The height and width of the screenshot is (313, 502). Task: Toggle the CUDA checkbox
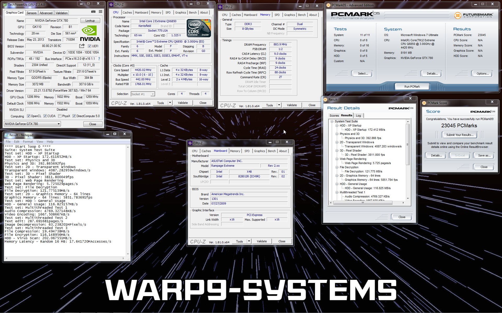[45, 116]
